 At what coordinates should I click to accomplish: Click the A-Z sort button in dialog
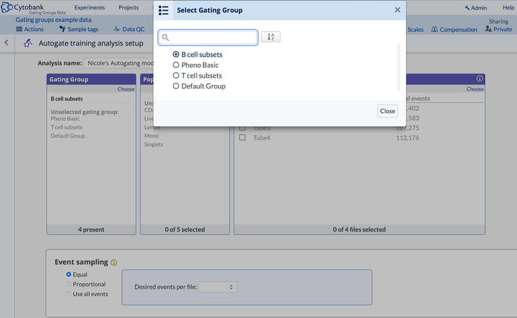coord(270,37)
